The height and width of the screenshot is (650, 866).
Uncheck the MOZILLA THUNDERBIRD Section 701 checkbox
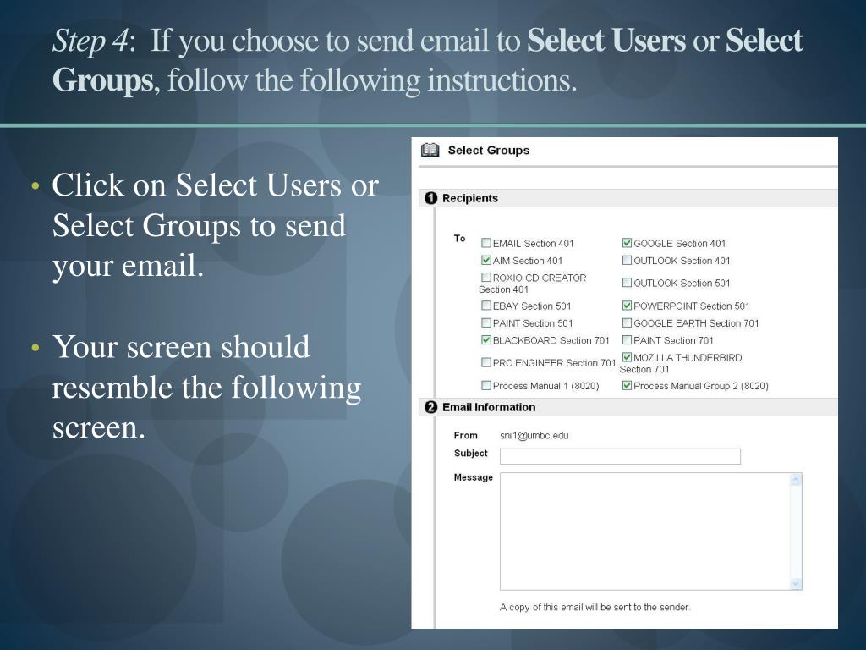(627, 357)
